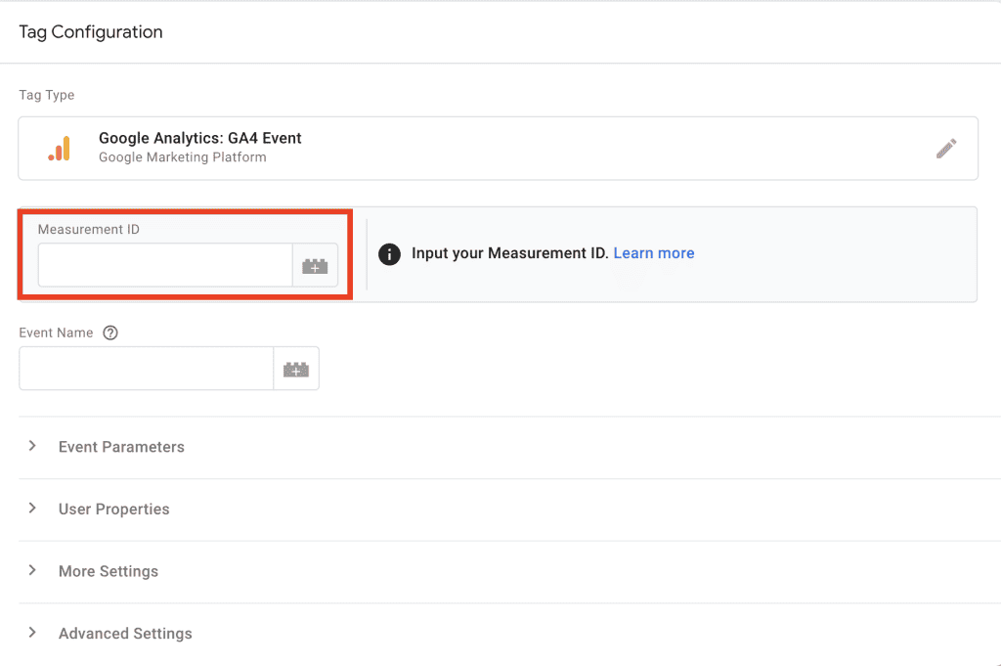This screenshot has width=1001, height=666.
Task: Expand the More Settings section
Action: coord(108,571)
